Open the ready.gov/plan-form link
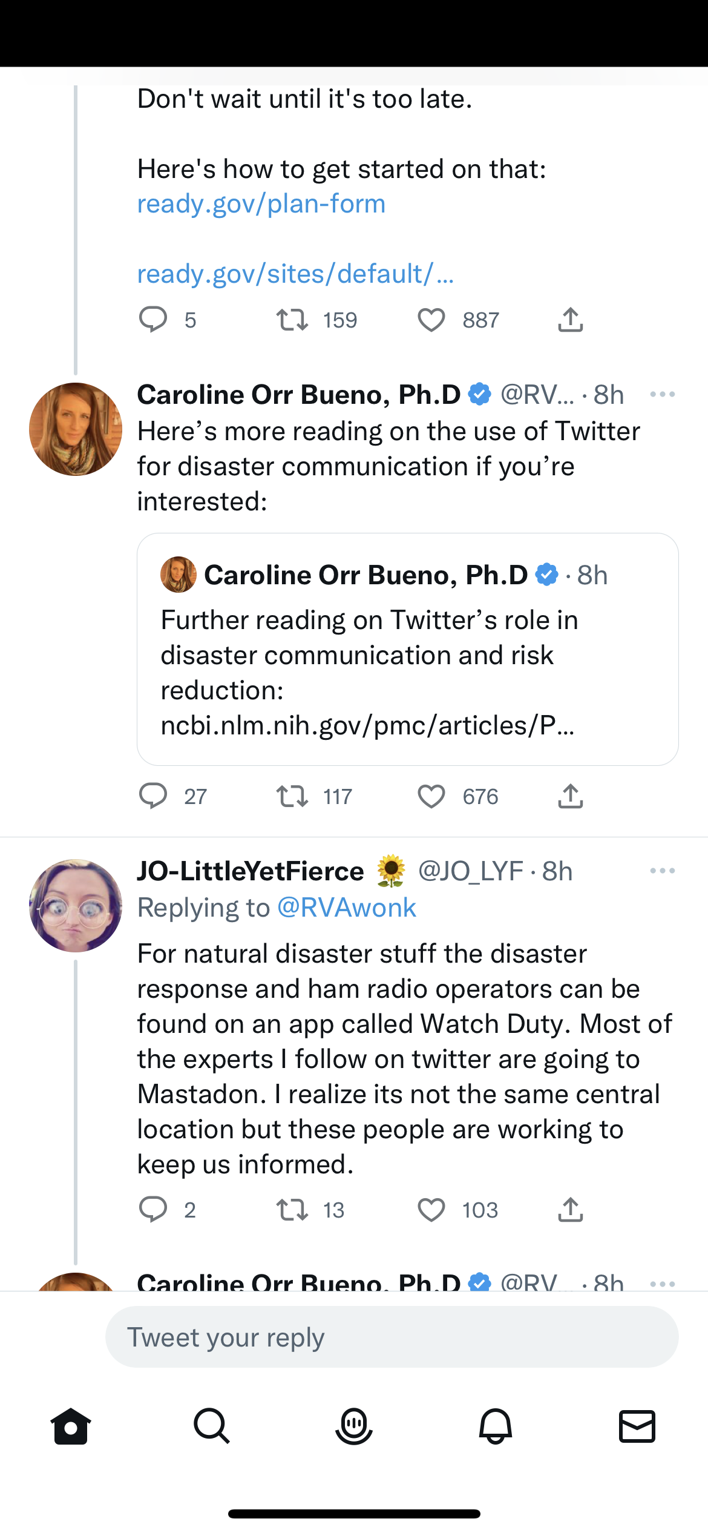708x1533 pixels. [x=261, y=204]
